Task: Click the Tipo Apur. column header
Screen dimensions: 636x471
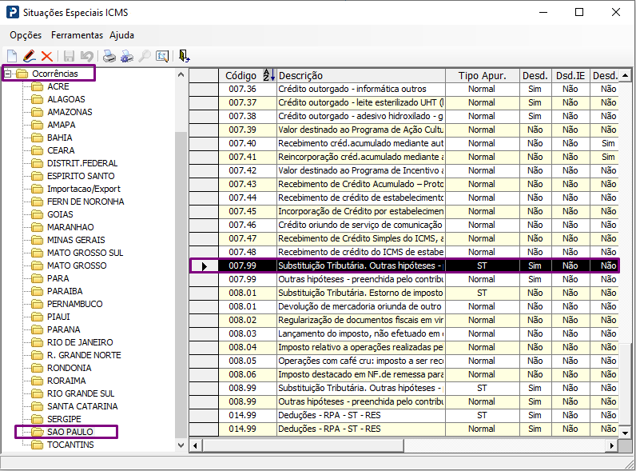Action: (483, 75)
